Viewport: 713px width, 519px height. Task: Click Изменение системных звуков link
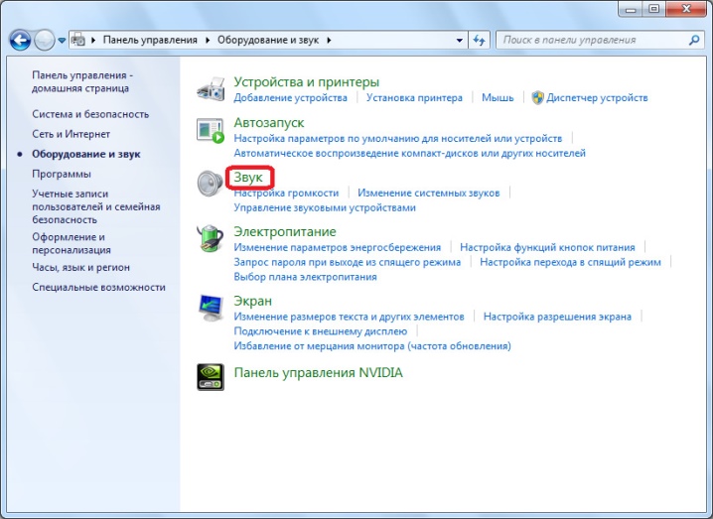tap(428, 193)
